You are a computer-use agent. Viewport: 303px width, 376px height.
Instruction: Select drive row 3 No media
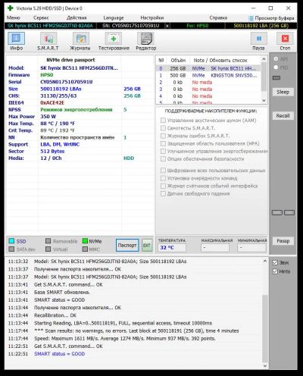pos(208,89)
